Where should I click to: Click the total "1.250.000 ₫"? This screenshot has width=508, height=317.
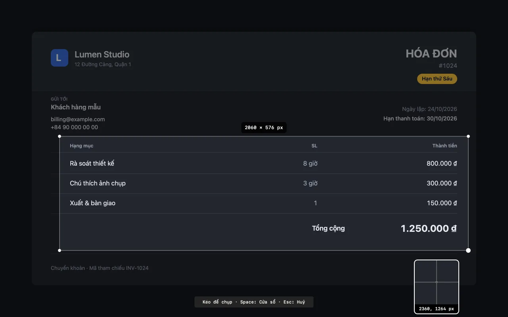click(429, 229)
